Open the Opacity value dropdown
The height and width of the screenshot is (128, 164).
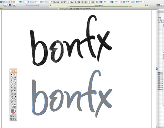pyautogui.click(x=41, y=2)
